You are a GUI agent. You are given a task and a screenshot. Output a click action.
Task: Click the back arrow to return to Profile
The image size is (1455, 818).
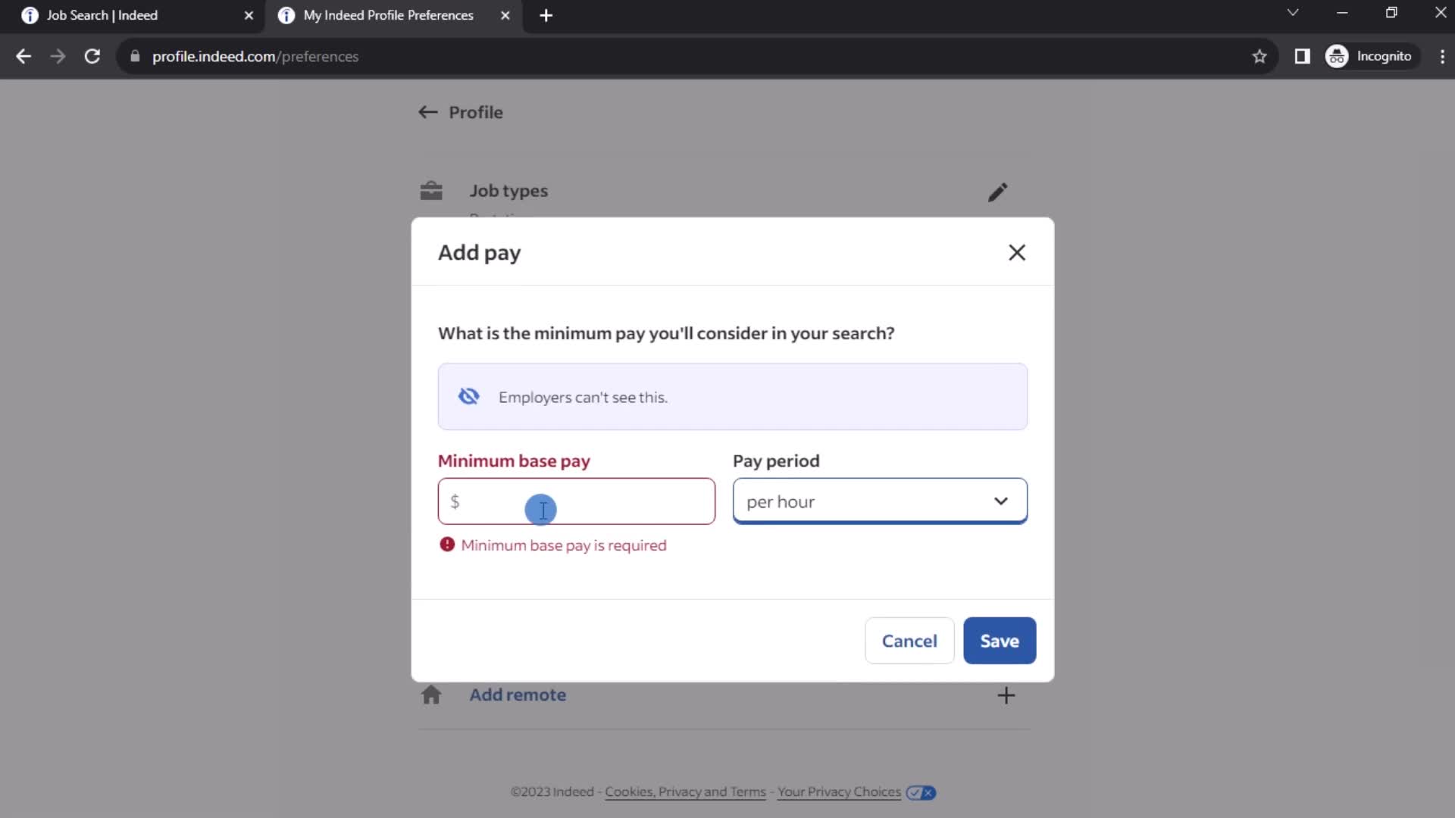(427, 112)
